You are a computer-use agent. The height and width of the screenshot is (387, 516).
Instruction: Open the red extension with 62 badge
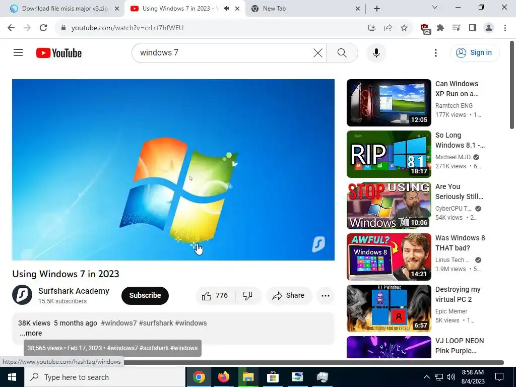425,28
